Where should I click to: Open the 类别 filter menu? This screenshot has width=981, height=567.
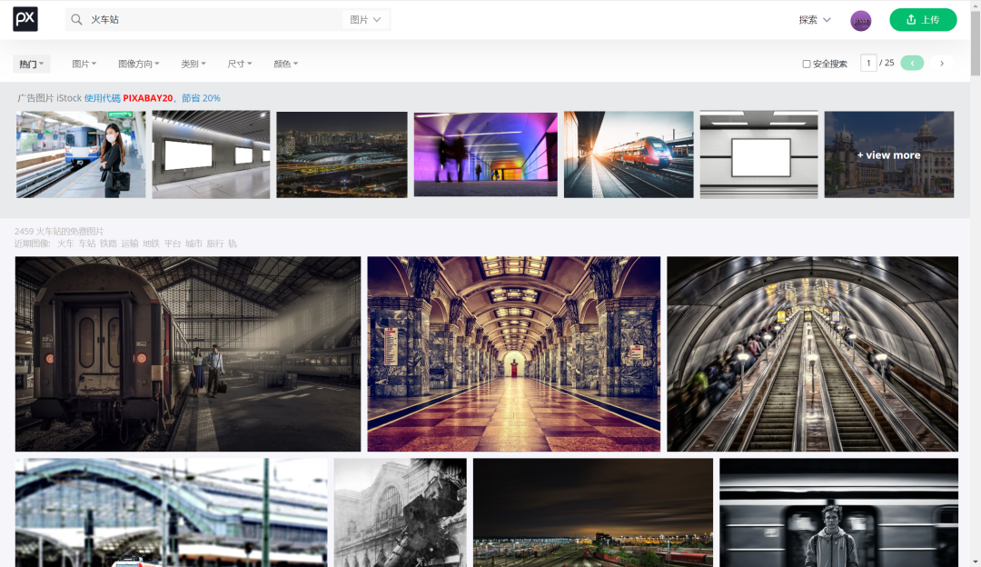193,64
